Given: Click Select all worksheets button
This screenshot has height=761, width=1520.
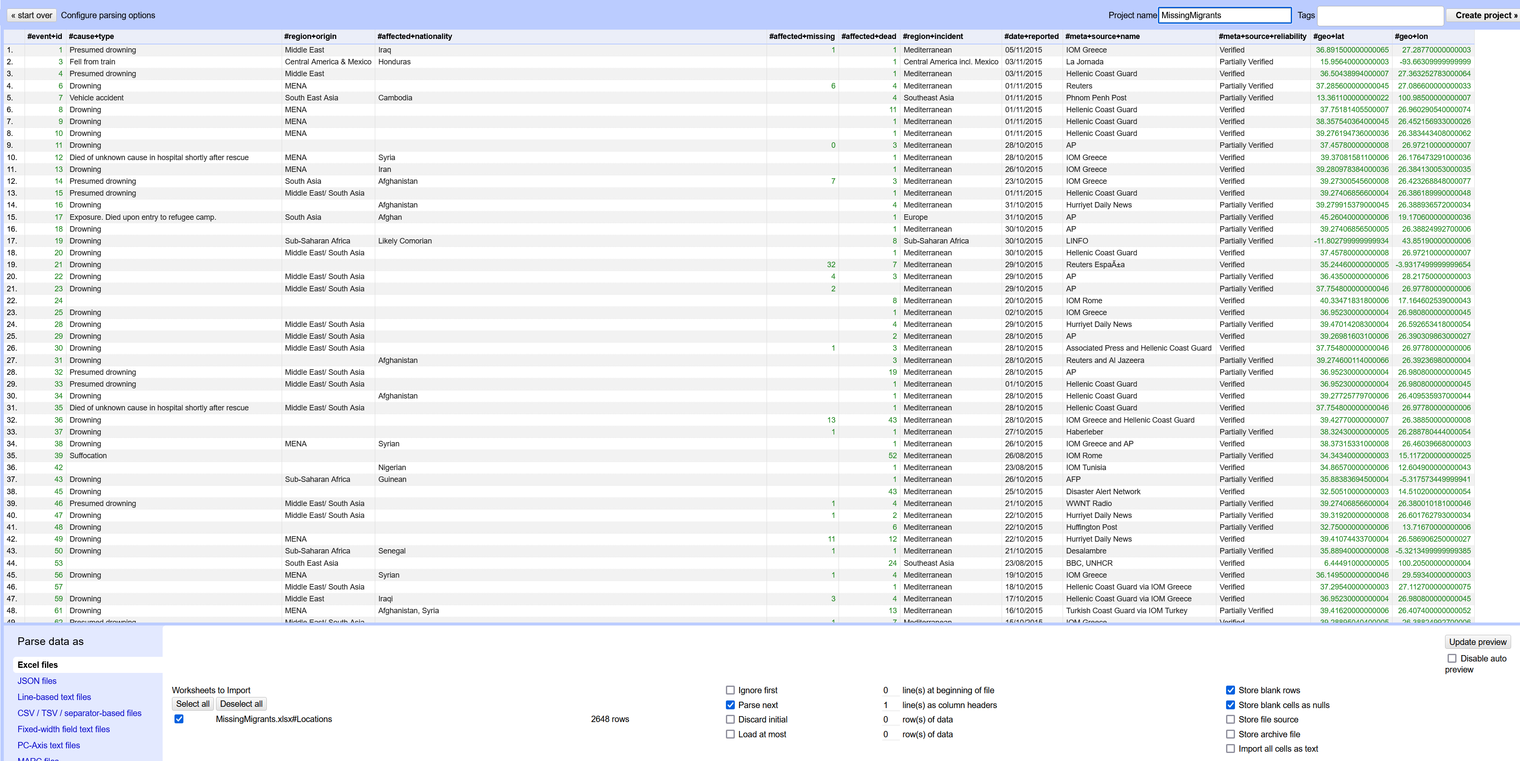Looking at the screenshot, I should [x=192, y=704].
